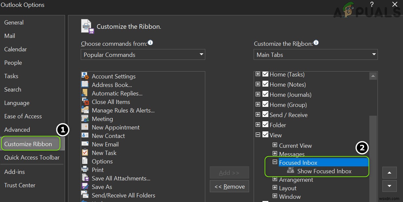The width and height of the screenshot is (403, 202).
Task: Uncheck the View tab checkbox
Action: [x=265, y=135]
